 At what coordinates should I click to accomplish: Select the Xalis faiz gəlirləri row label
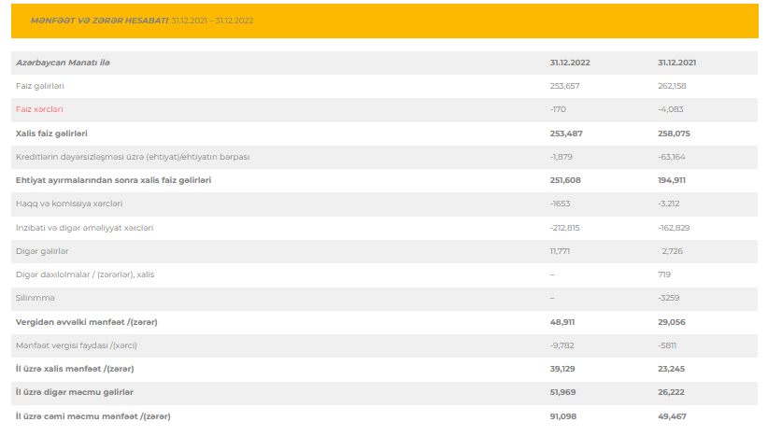point(52,134)
